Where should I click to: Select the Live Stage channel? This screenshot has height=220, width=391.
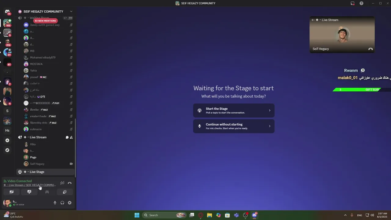pyautogui.click(x=46, y=172)
